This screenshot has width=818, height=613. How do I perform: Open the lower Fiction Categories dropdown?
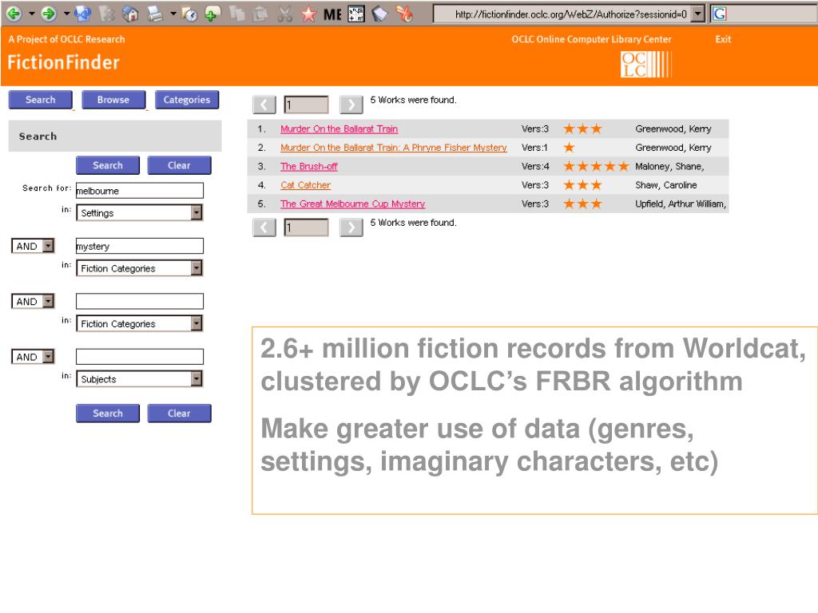[139, 323]
